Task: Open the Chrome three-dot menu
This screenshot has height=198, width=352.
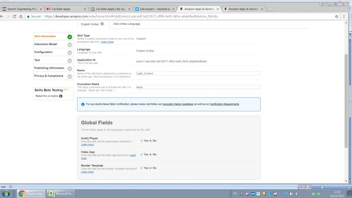Action: pyautogui.click(x=344, y=17)
